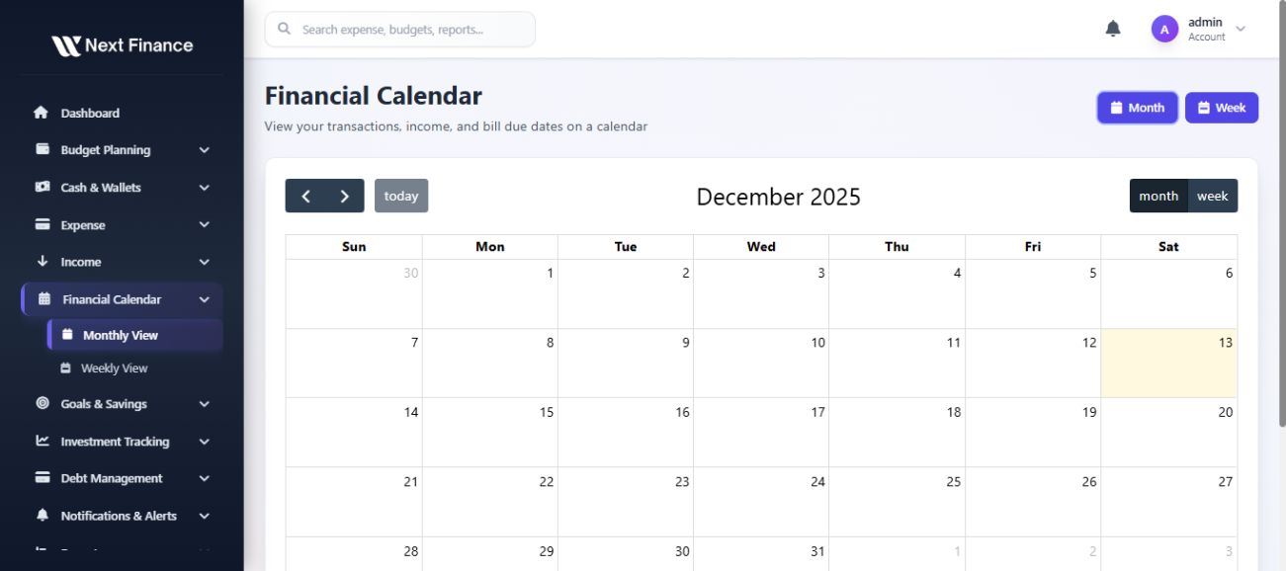
Task: Click the Investment Tracking chart icon
Action: tap(43, 441)
